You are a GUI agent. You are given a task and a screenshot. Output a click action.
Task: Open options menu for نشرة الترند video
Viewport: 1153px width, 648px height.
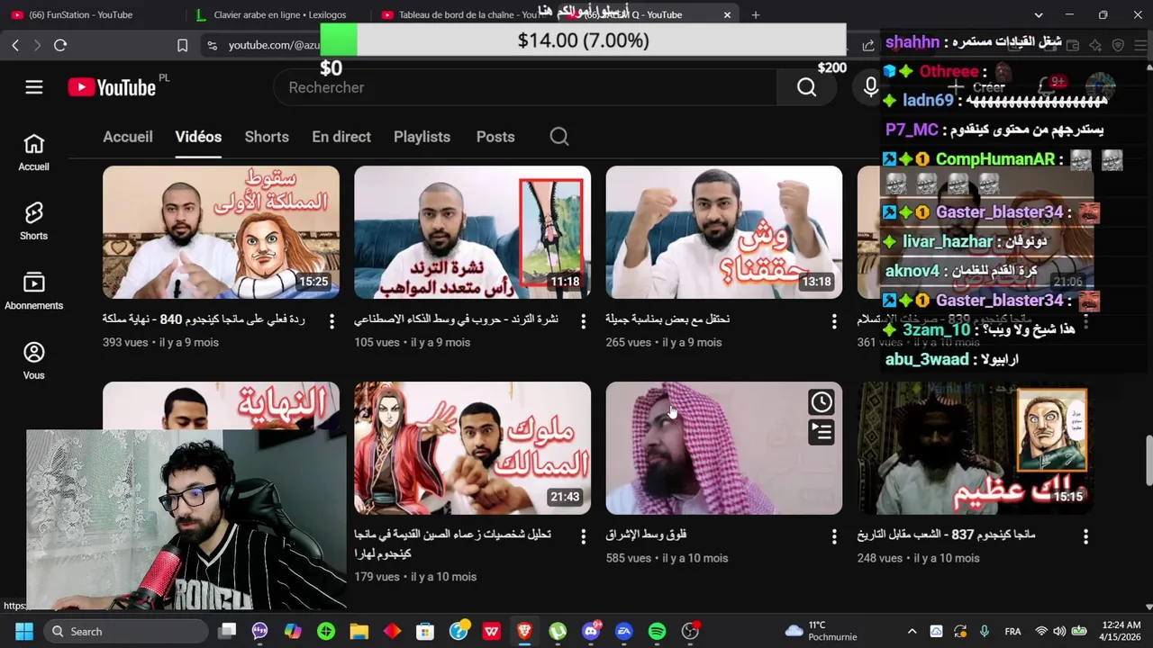pos(583,320)
